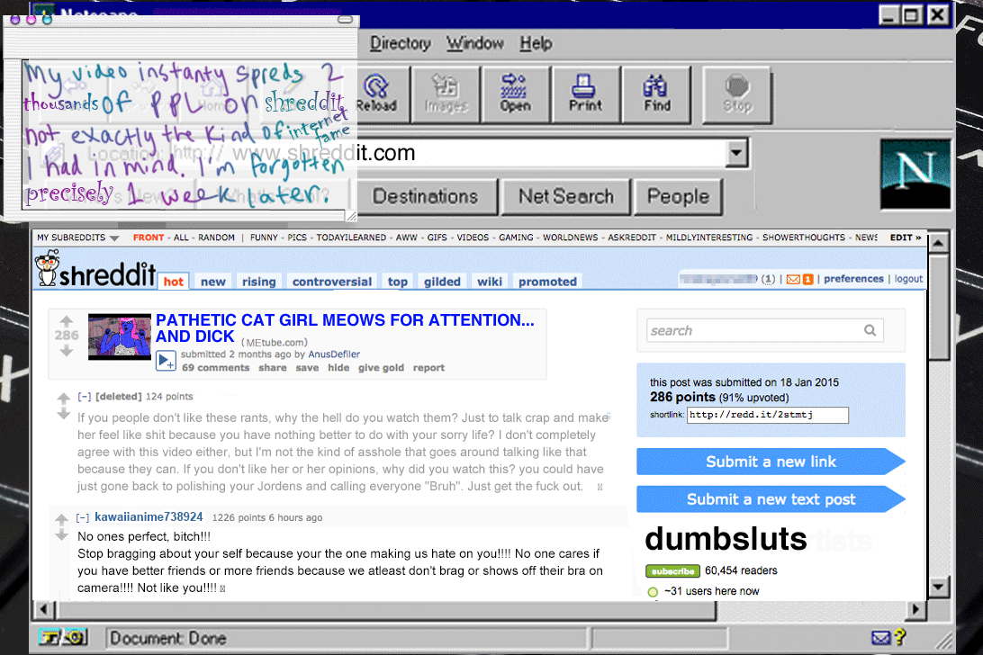983x655 pixels.
Task: Collapse the deleted user's comment
Action: 84,397
